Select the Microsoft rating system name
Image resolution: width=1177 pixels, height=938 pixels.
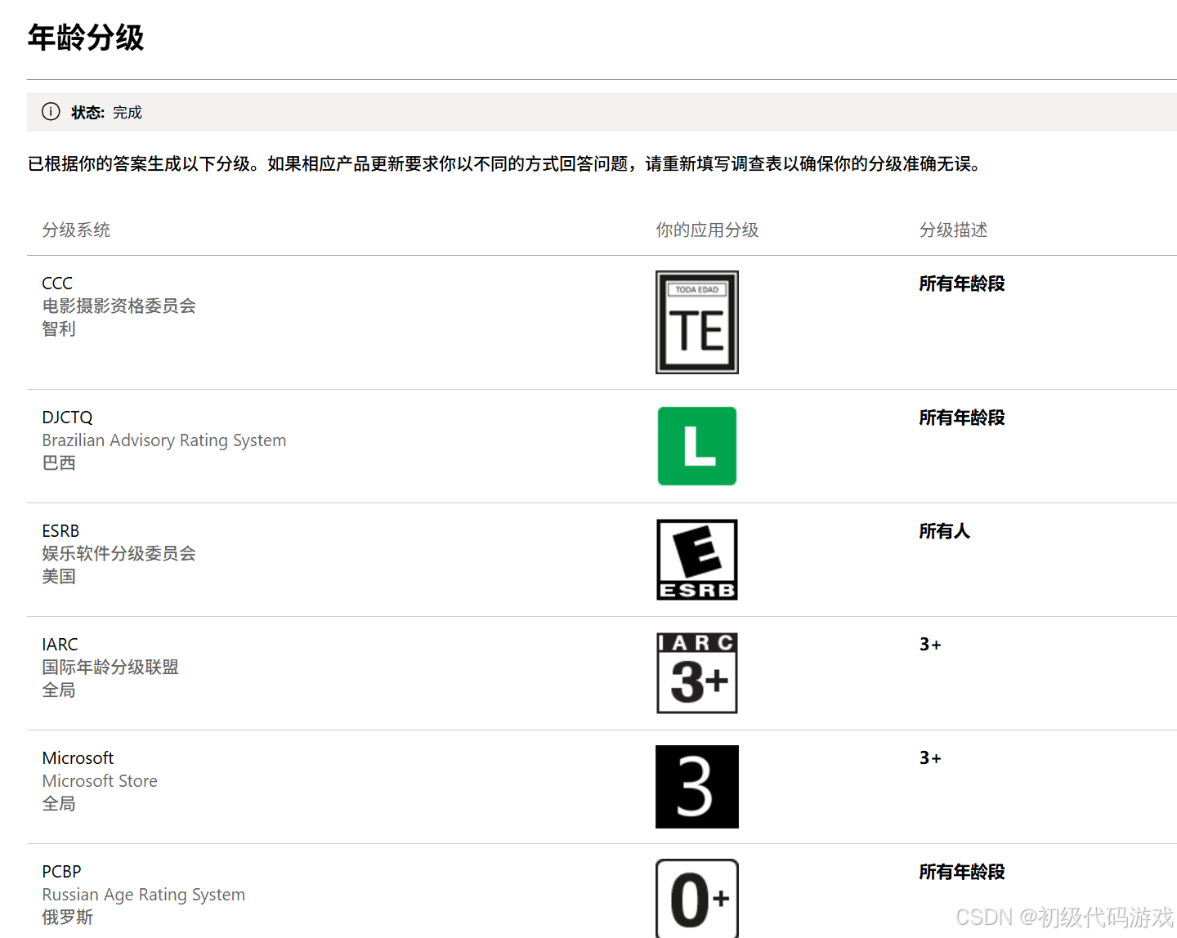point(78,758)
